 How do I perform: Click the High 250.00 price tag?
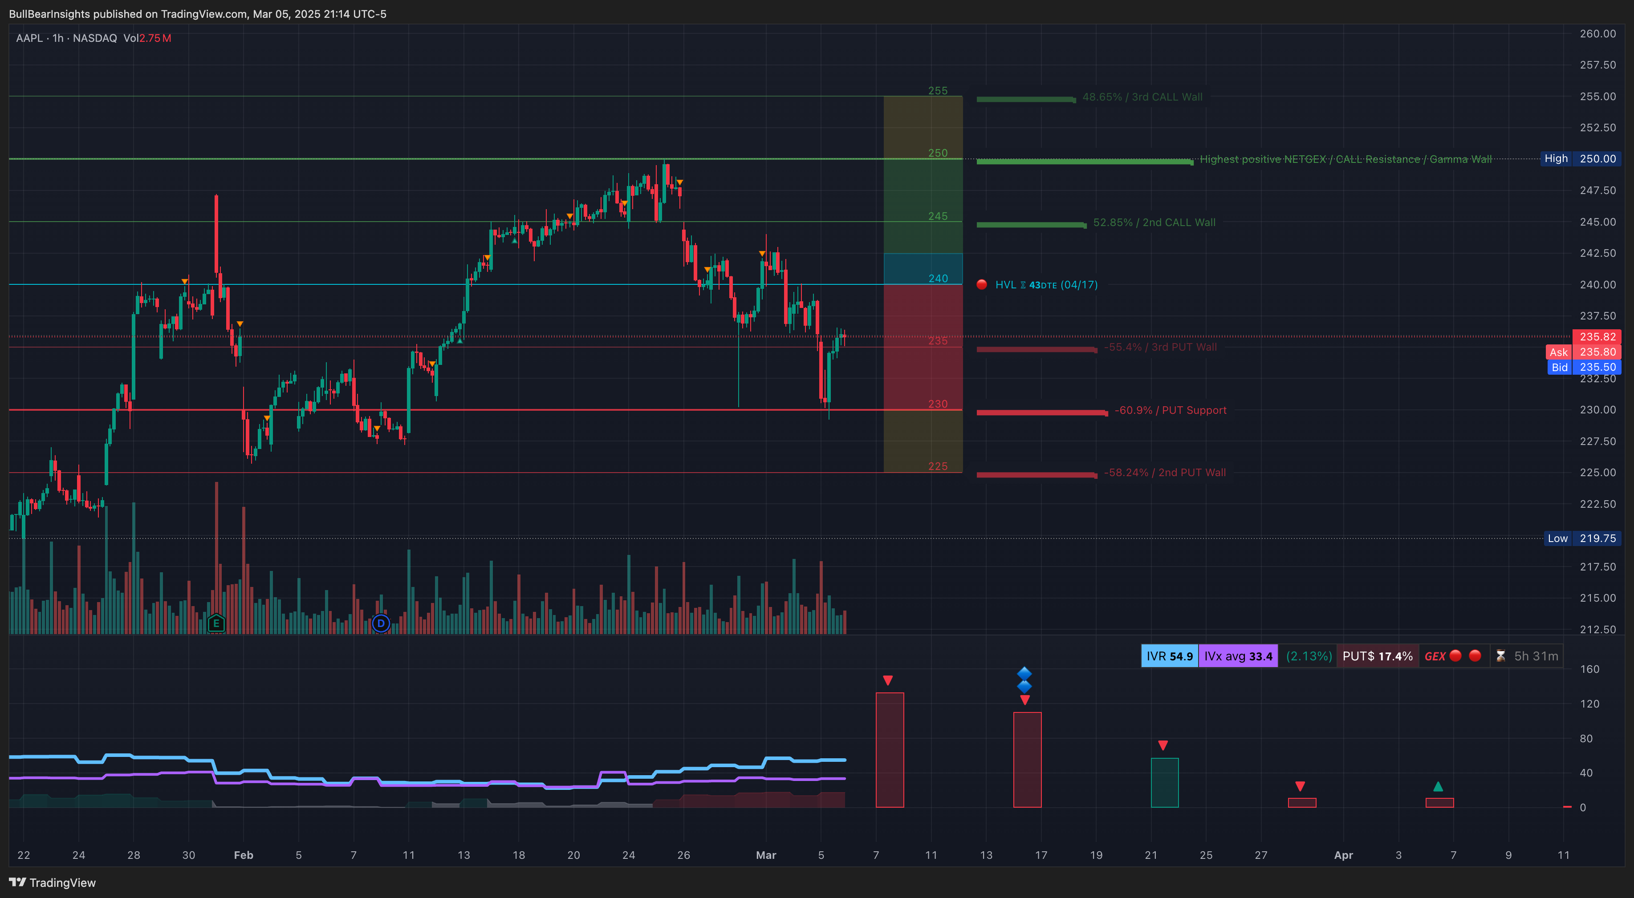1581,158
